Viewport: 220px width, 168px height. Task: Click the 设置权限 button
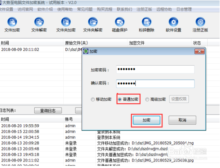pos(179,99)
